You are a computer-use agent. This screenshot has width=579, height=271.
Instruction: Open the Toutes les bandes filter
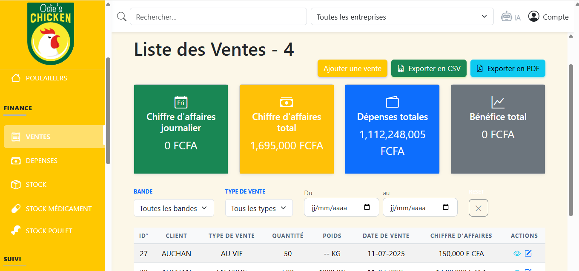pos(173,208)
